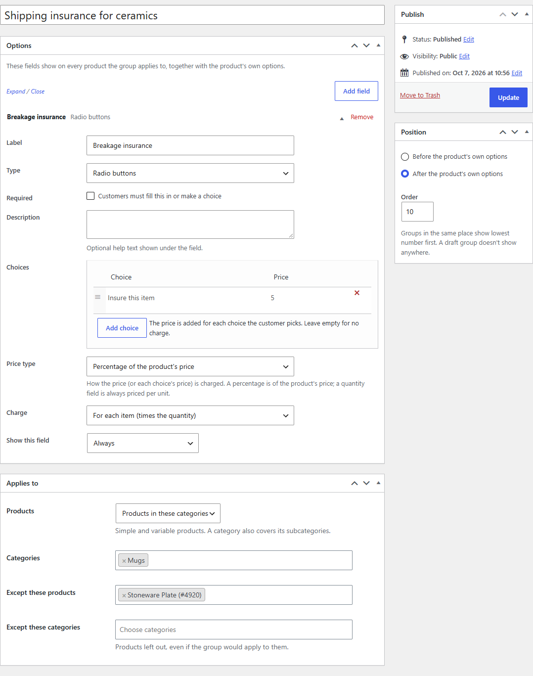Screen dimensions: 533x676
Task: Collapse the Publish panel triangle
Action: (x=527, y=14)
